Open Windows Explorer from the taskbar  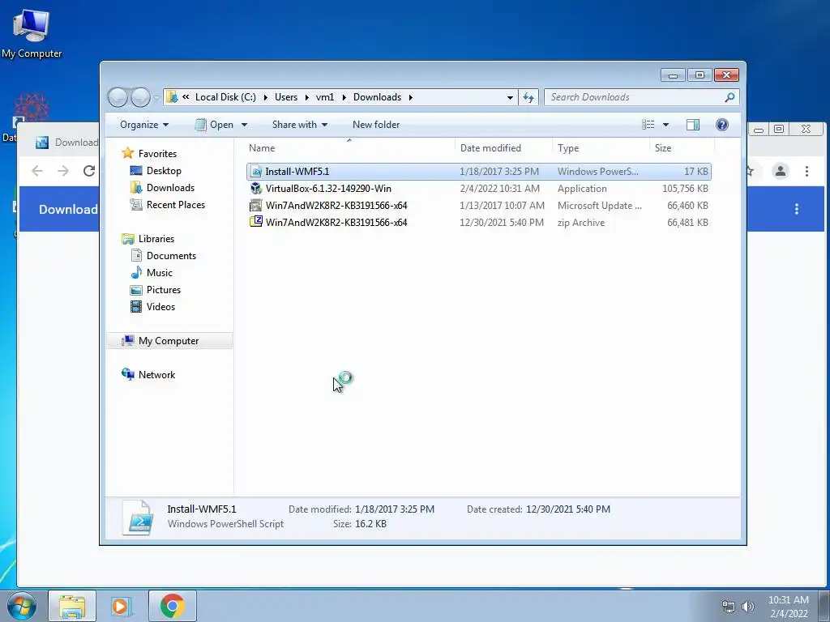[72, 606]
